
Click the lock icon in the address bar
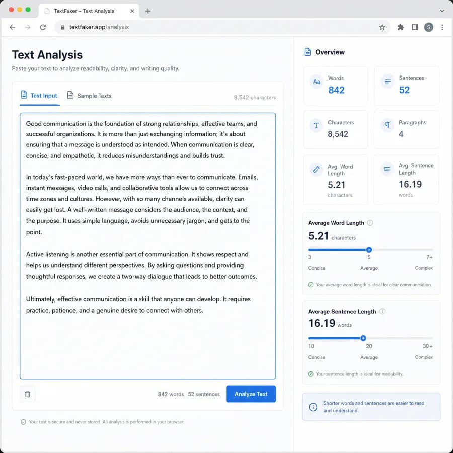[63, 27]
